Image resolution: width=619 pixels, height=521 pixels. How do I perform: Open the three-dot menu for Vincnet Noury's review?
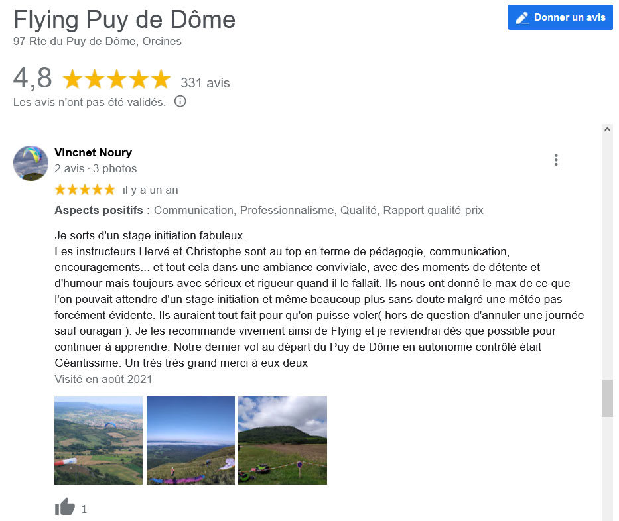(556, 160)
